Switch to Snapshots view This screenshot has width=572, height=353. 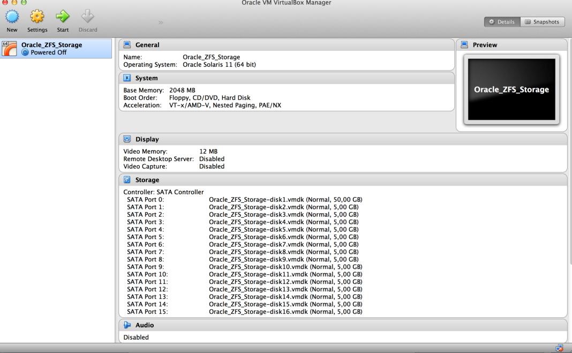pos(543,22)
